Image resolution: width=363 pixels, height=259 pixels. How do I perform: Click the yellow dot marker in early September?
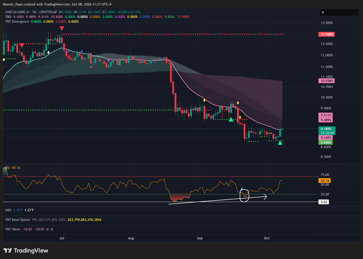(x=204, y=100)
